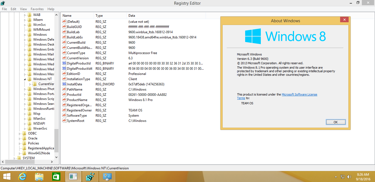The width and height of the screenshot is (375, 182).
Task: Open the Control Panel taskbar icon
Action: coord(107,177)
